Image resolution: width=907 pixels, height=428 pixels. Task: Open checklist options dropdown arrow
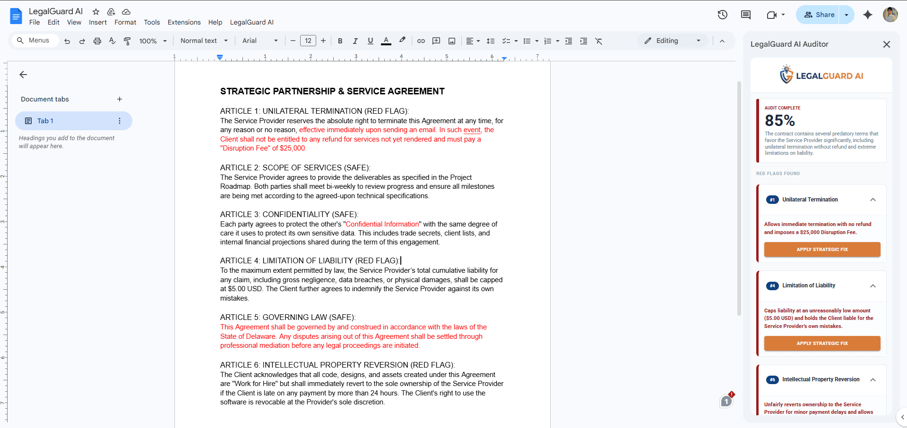(x=516, y=41)
